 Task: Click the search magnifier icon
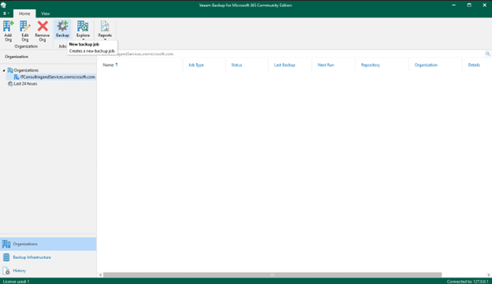point(487,53)
